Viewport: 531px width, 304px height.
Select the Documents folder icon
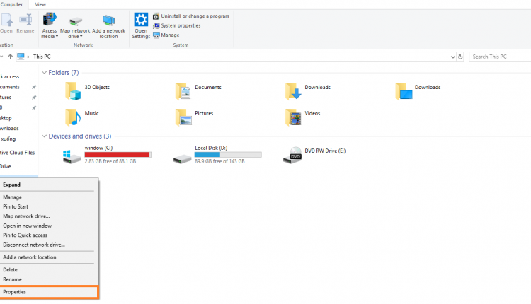(x=183, y=91)
